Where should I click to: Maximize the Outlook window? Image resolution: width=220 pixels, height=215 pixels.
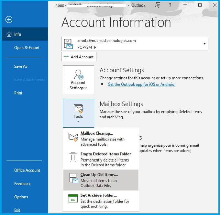[200, 5]
